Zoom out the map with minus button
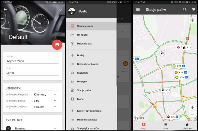This screenshot has height=131, width=198. (x=192, y=114)
